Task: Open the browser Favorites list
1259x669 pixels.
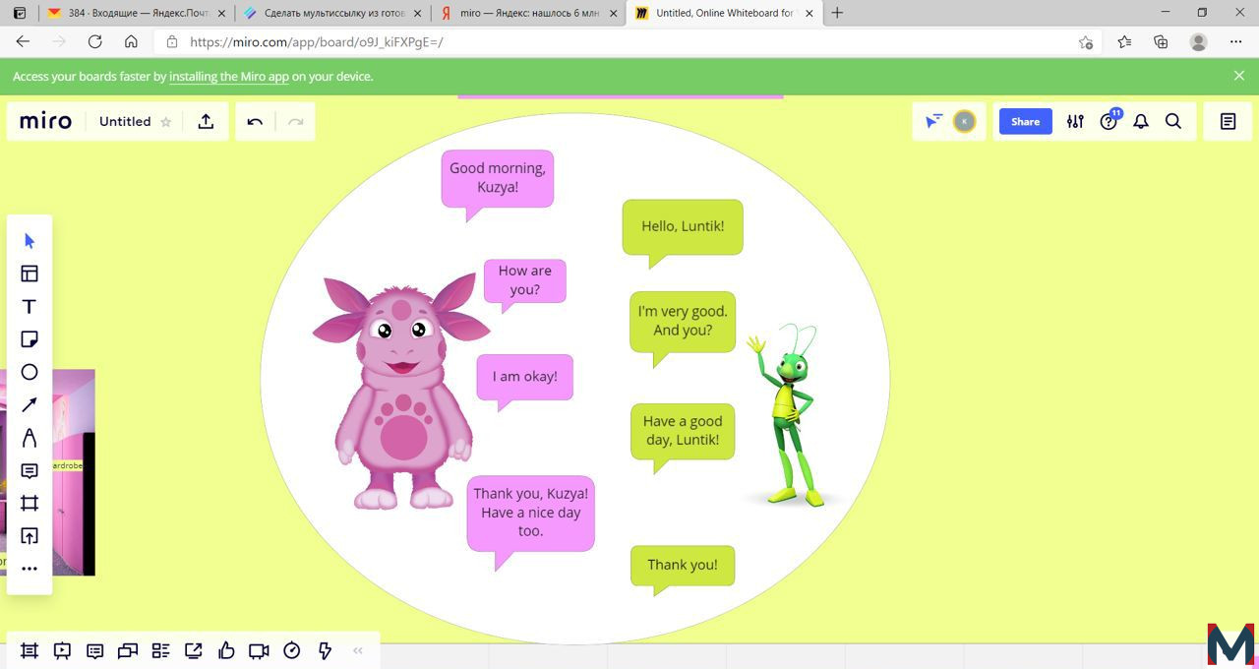Action: coord(1124,42)
